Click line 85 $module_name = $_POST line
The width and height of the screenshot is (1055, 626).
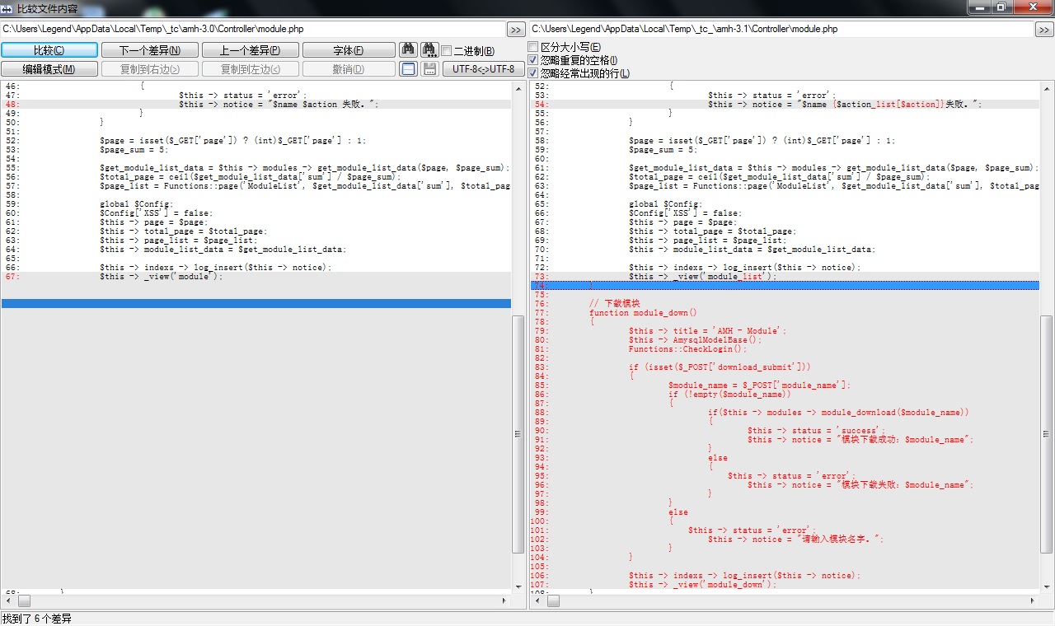[759, 385]
